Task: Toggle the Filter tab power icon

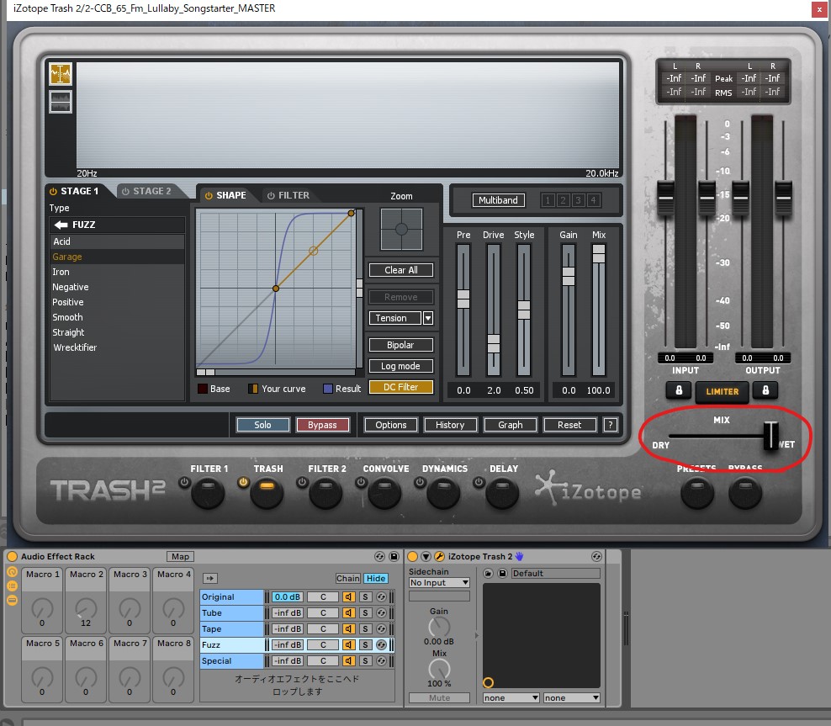Action: pos(271,195)
